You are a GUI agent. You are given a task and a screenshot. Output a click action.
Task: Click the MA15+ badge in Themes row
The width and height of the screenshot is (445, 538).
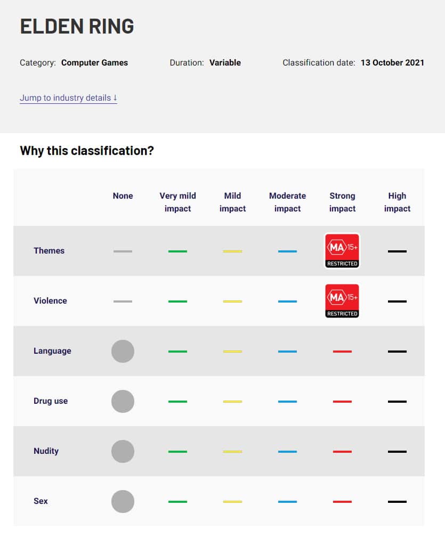(342, 251)
